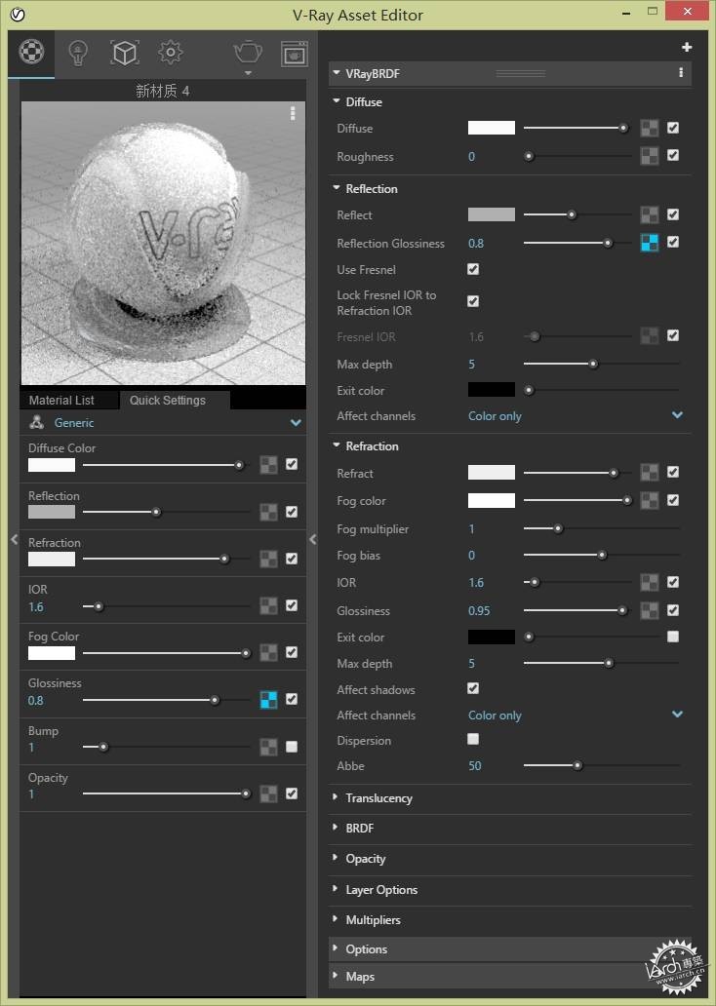Disable the Use Fresnel checkbox
The image size is (716, 1006).
pyautogui.click(x=473, y=269)
